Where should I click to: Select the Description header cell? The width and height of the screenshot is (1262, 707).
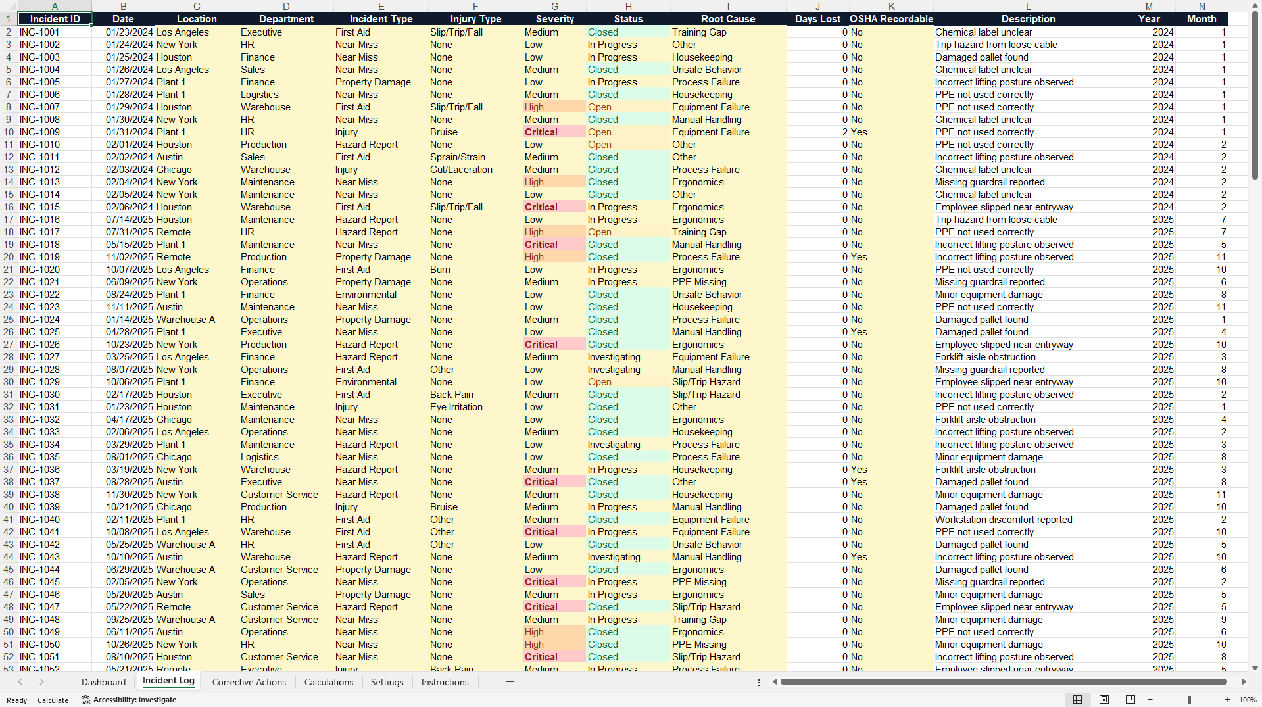point(1028,19)
